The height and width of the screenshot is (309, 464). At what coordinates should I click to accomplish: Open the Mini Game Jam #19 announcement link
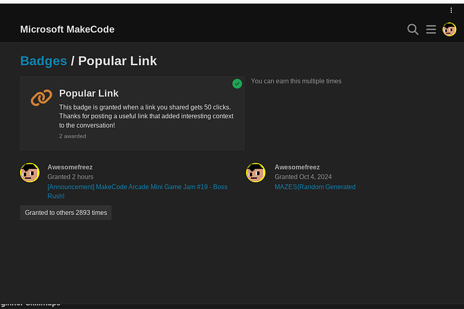coord(137,191)
